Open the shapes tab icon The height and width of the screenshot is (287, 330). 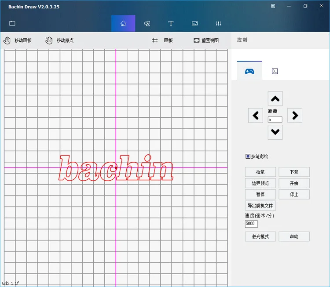[147, 23]
